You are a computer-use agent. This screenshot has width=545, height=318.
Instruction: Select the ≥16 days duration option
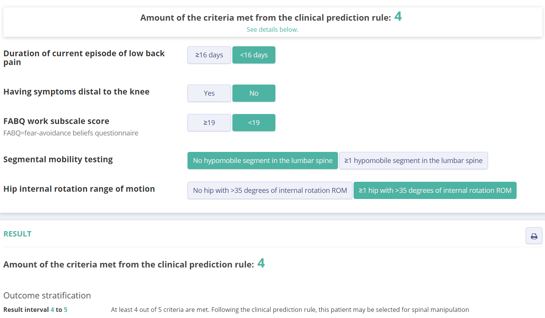209,55
